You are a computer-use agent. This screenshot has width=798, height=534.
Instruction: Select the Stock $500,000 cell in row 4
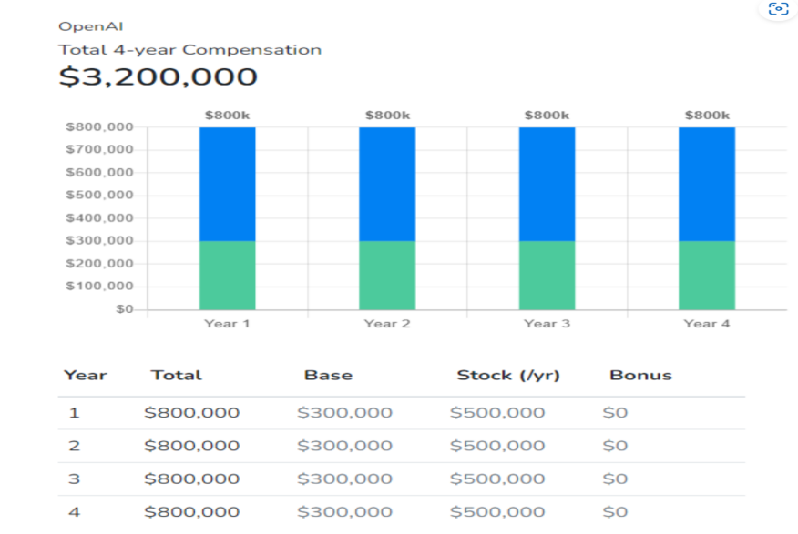pos(497,511)
